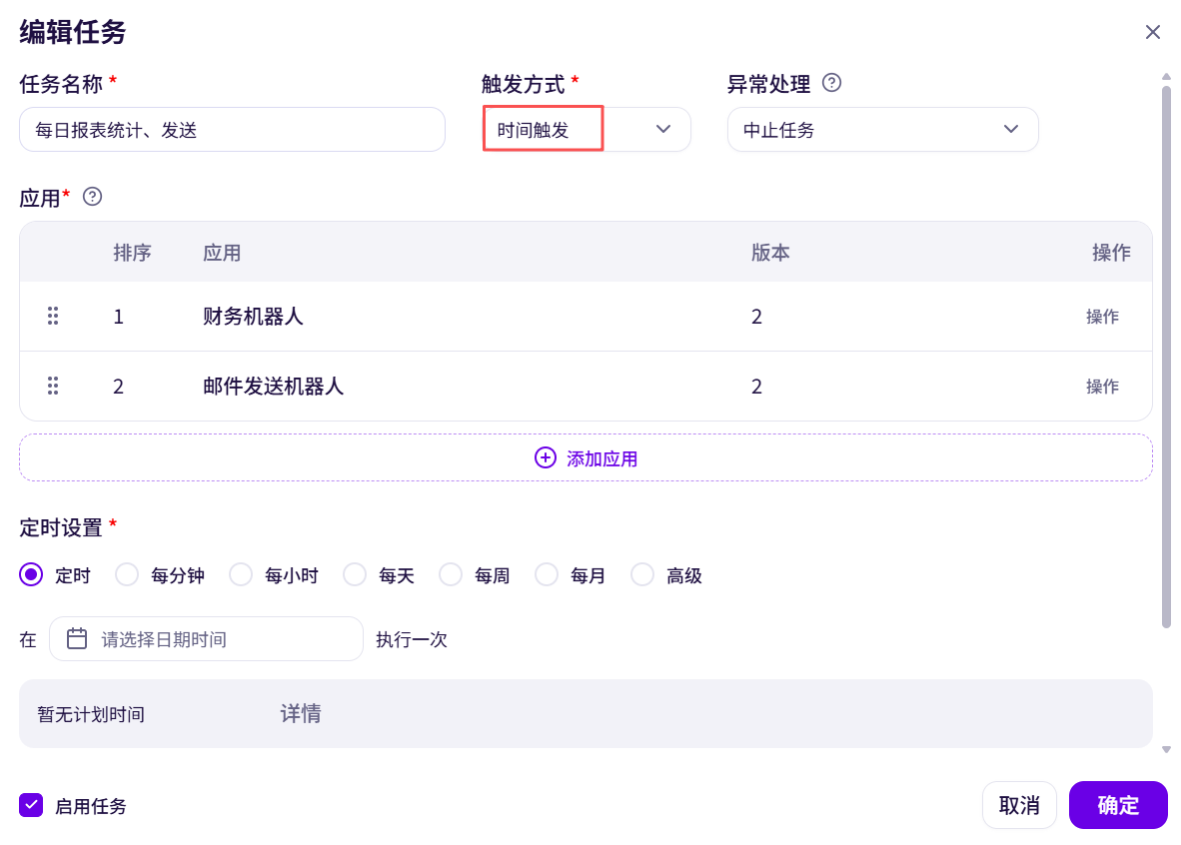Select the 时间触发 combo box value
Viewport: 1181px width, 845px height.
coord(533,130)
